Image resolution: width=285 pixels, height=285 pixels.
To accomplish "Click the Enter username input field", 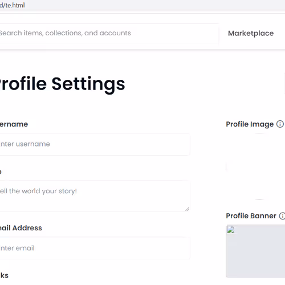I will pos(95,144).
